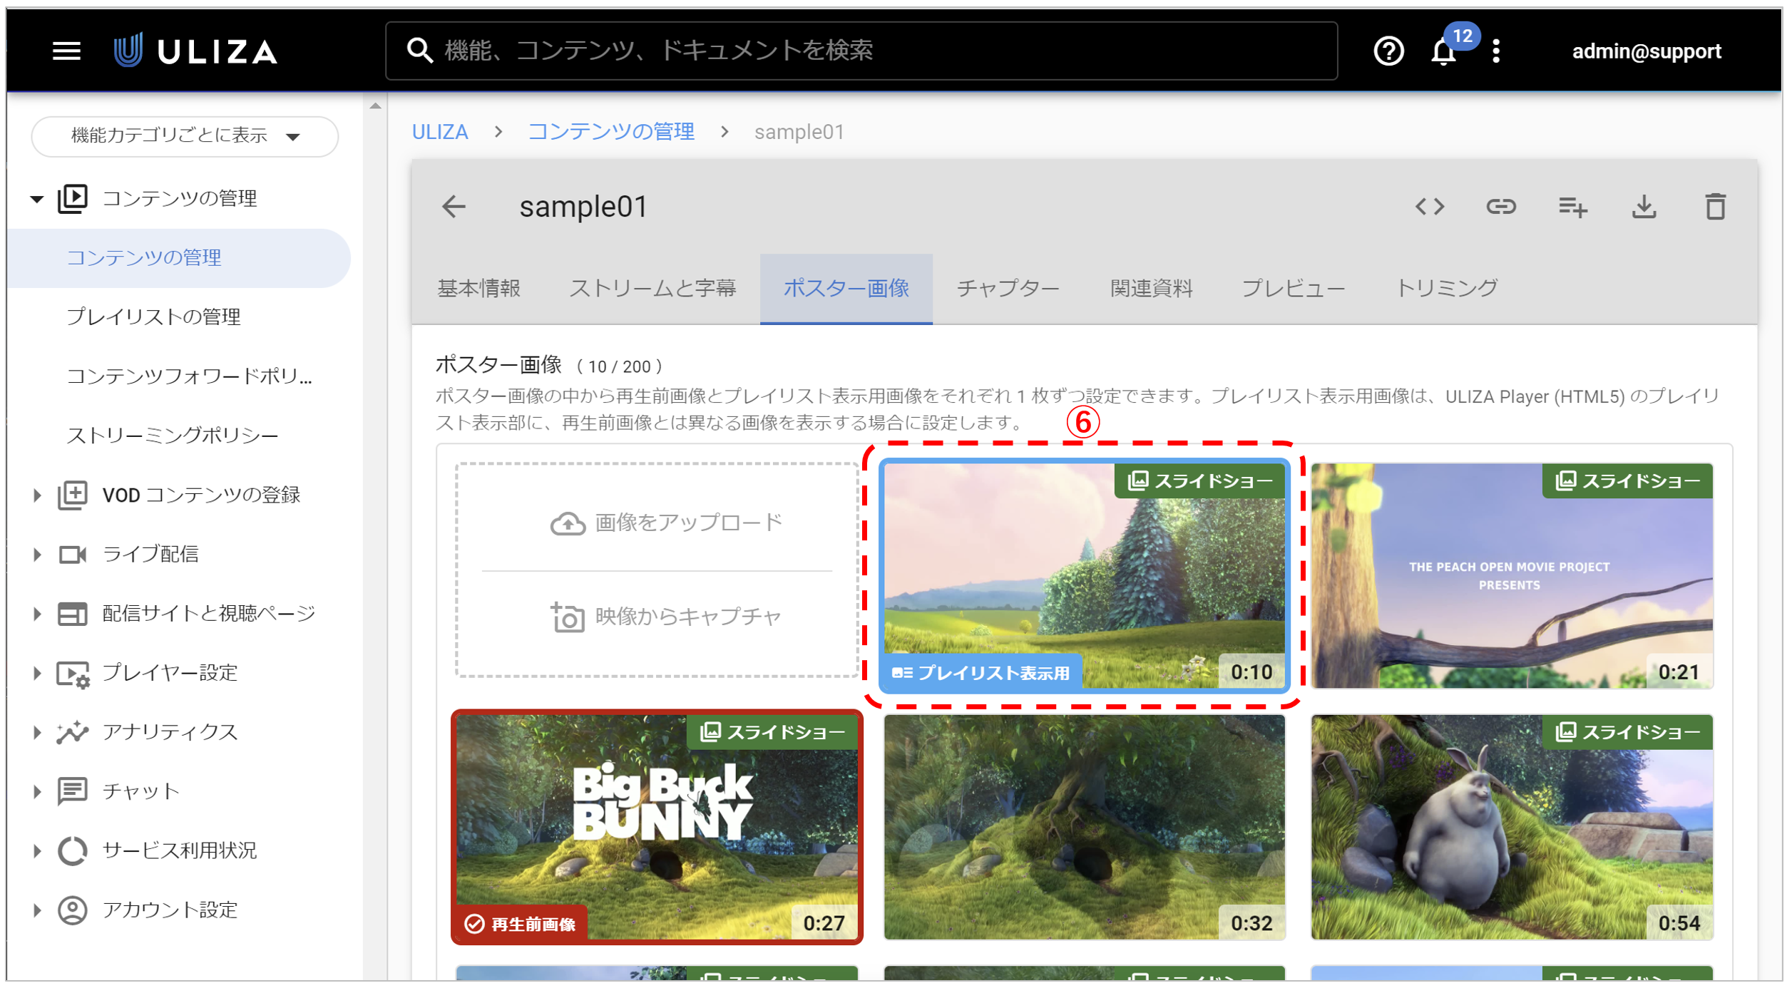Add to playlist using the list-plus icon

tap(1573, 207)
